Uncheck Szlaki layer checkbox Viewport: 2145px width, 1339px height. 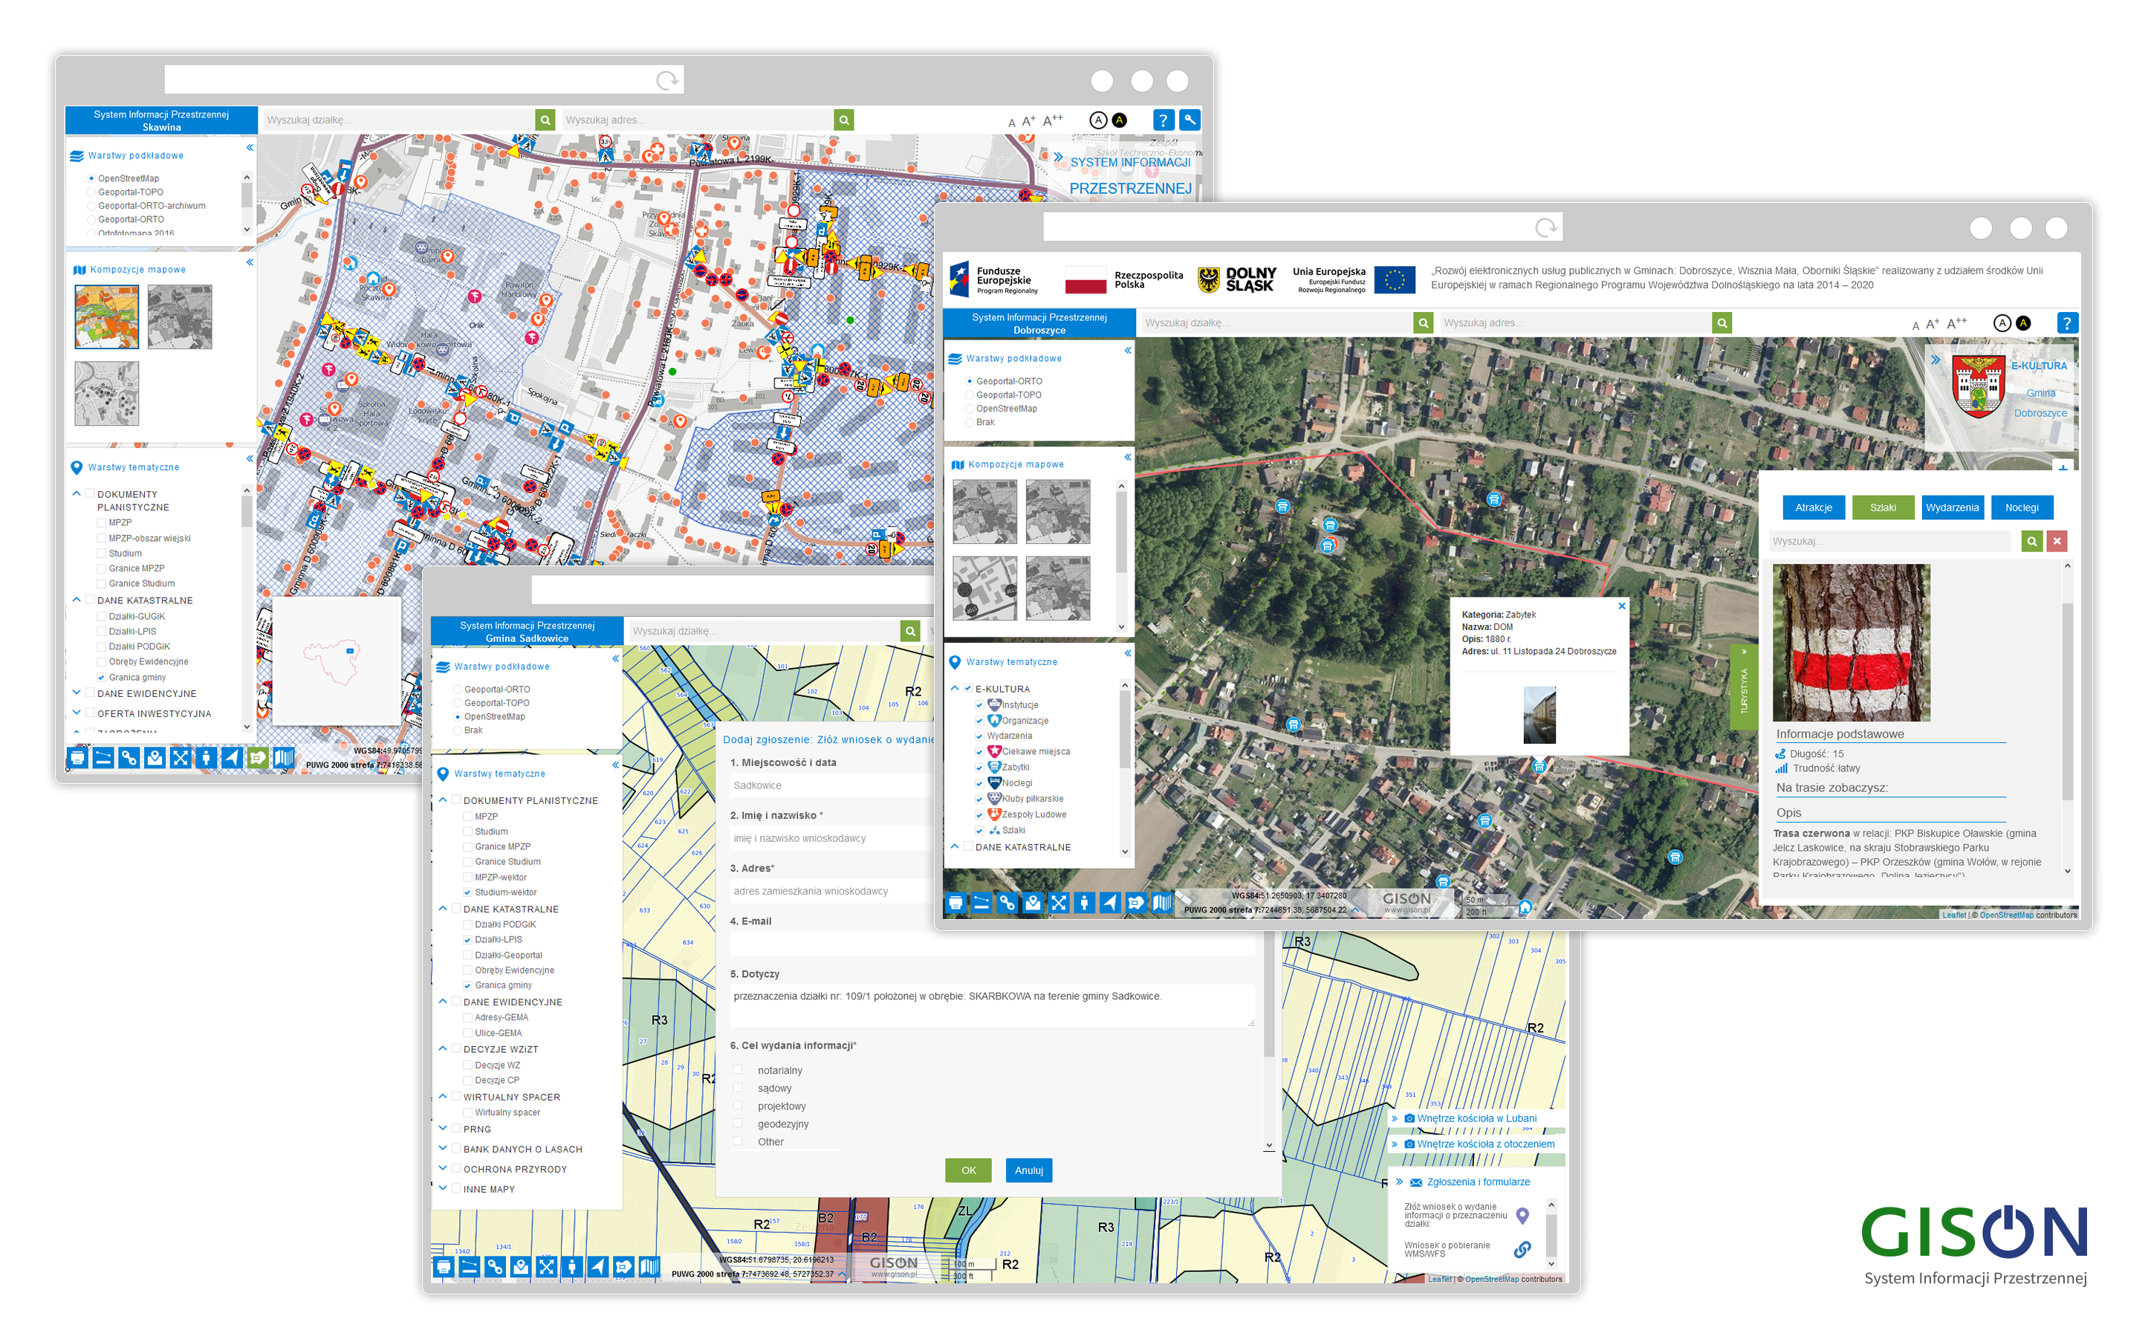click(980, 831)
